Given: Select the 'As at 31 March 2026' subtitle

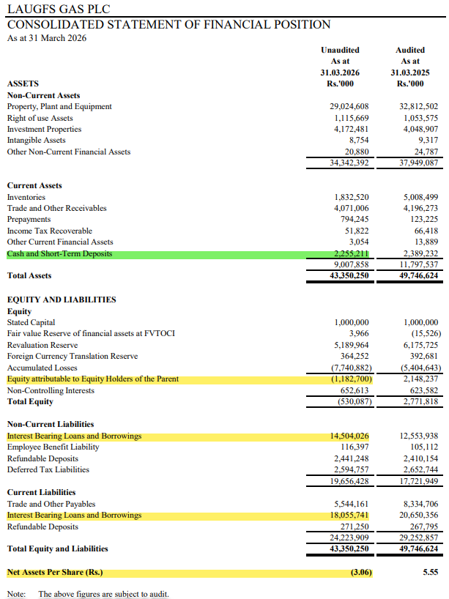Looking at the screenshot, I should (47, 38).
